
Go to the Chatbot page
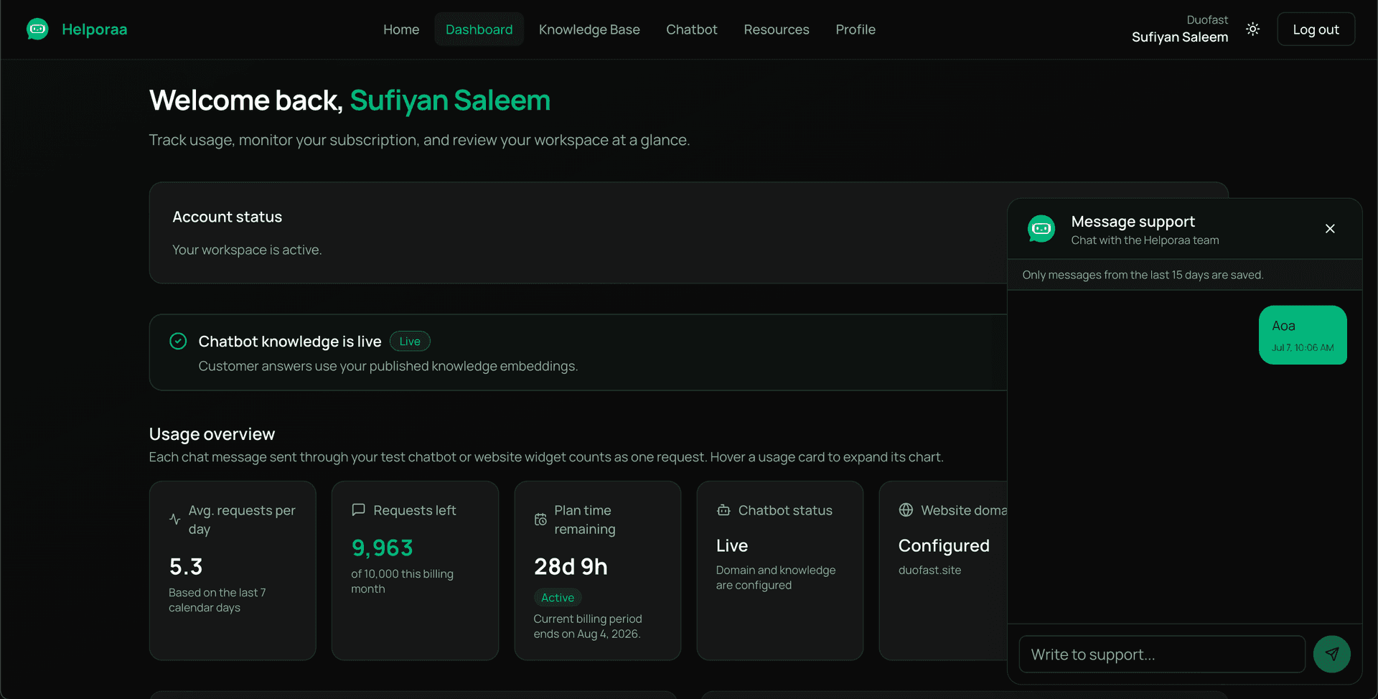click(x=691, y=29)
